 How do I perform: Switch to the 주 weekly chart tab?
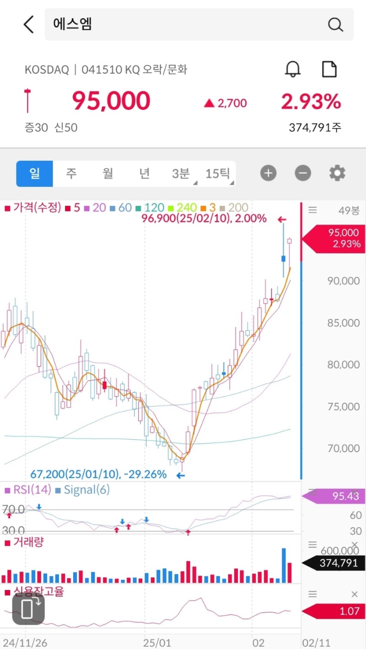(x=71, y=173)
